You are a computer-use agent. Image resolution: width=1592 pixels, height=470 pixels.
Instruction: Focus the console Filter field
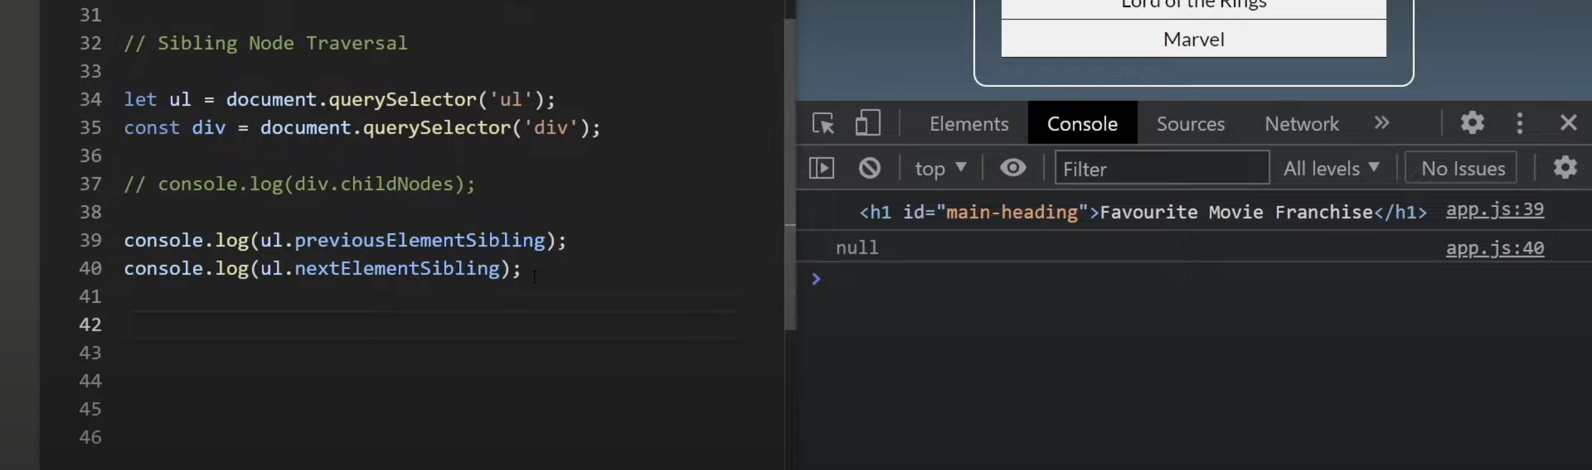1162,168
